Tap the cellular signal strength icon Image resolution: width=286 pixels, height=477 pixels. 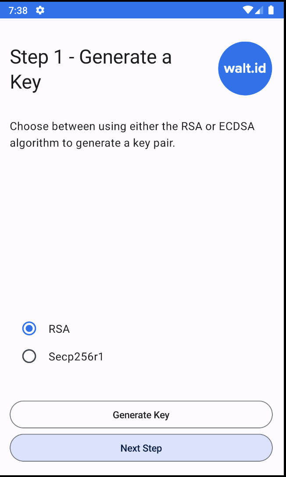(x=259, y=10)
